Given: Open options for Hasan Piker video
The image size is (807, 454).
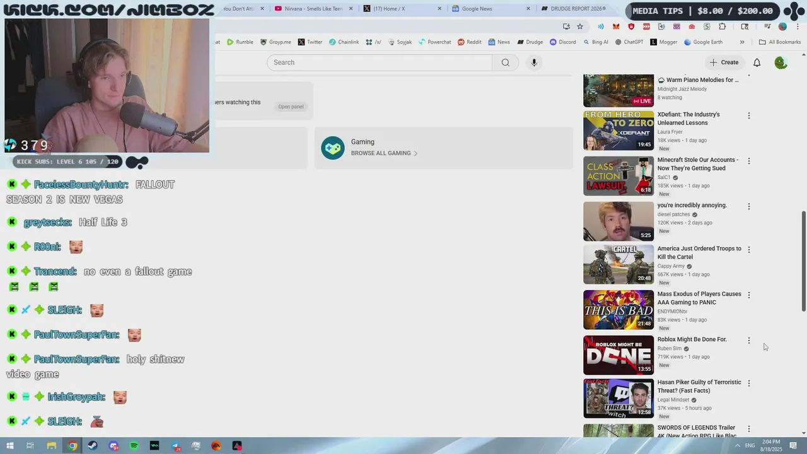Looking at the screenshot, I should coord(748,383).
